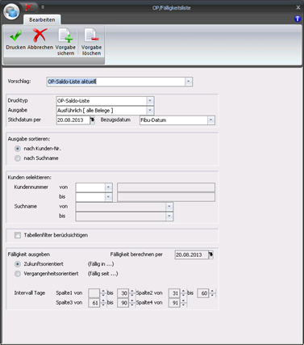The image size is (304, 345).
Task: Expand Kundennummer bis dropdown
Action: (x=109, y=197)
